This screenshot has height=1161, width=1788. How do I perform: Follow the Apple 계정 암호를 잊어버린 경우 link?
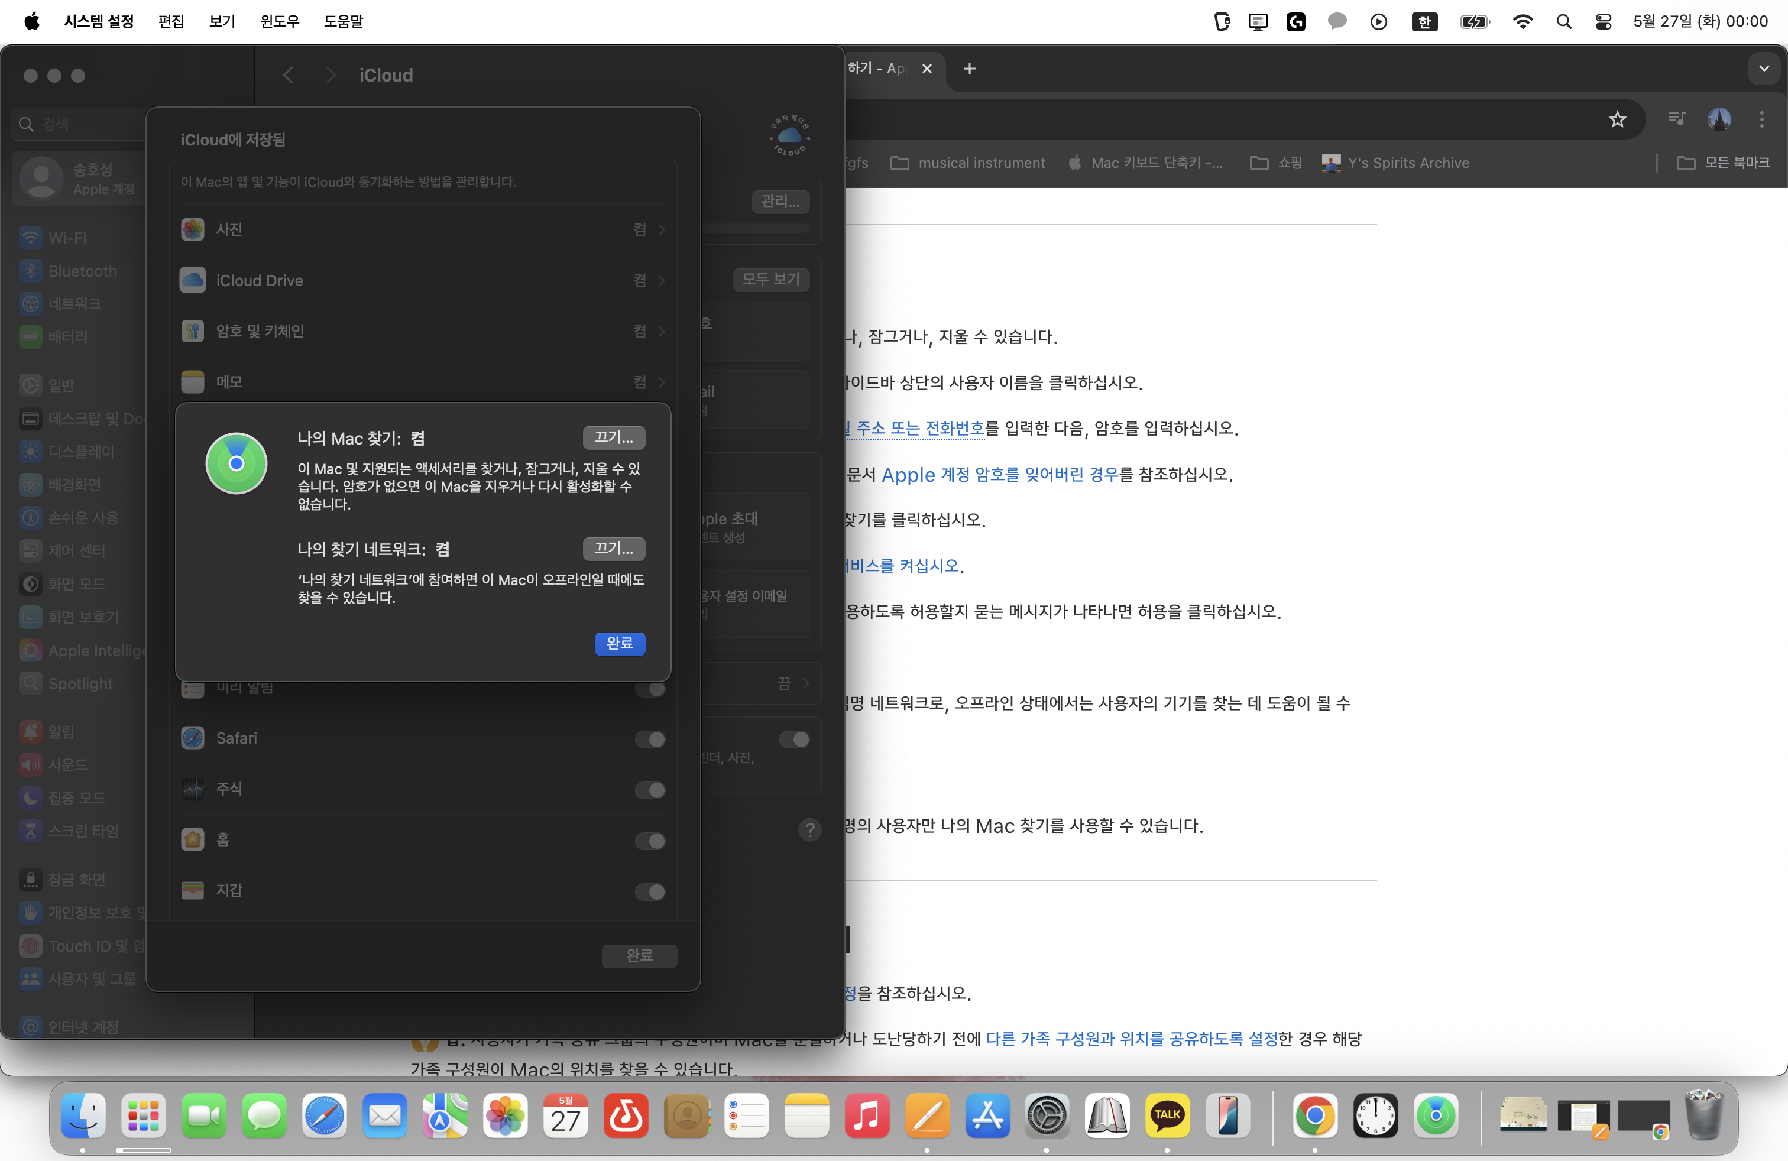point(1000,475)
